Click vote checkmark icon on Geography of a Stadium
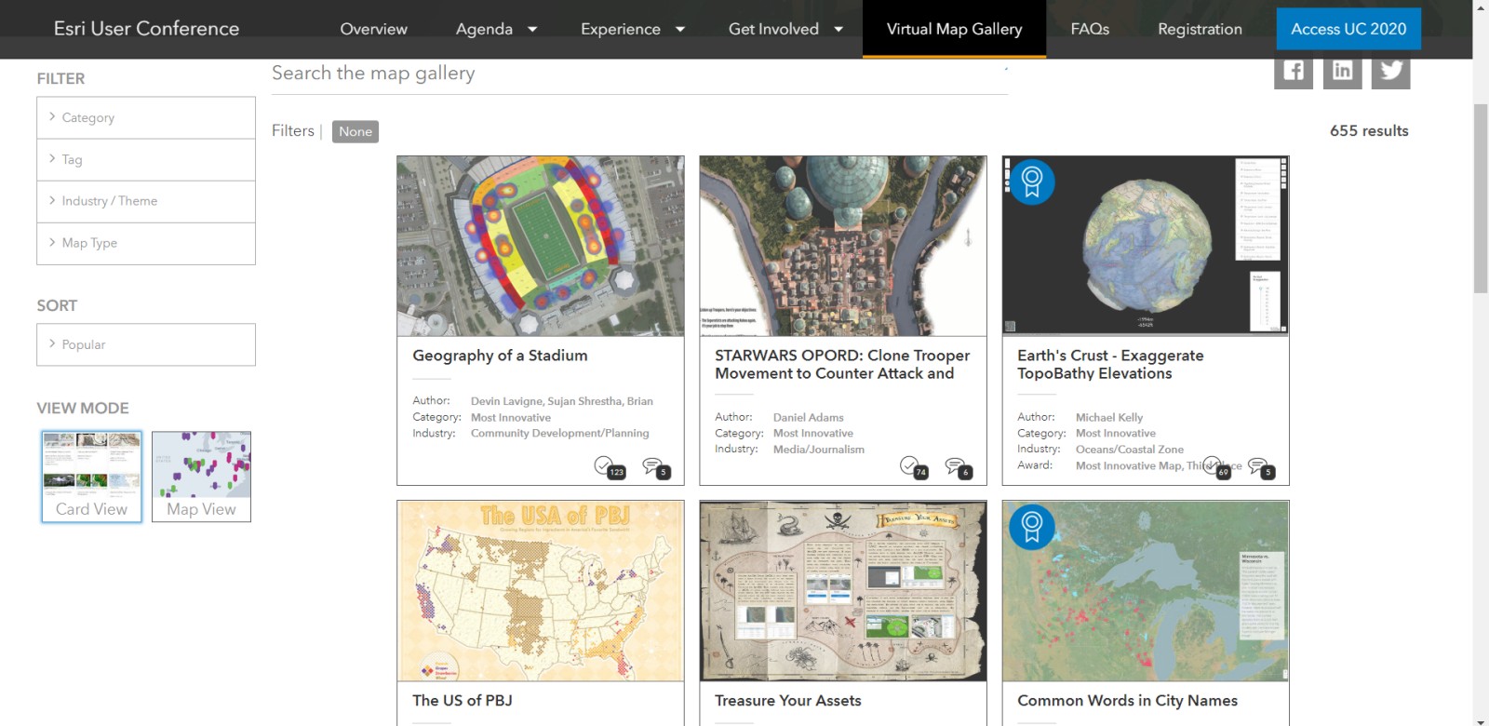 [604, 465]
